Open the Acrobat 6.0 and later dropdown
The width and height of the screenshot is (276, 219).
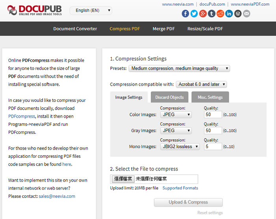(x=201, y=84)
